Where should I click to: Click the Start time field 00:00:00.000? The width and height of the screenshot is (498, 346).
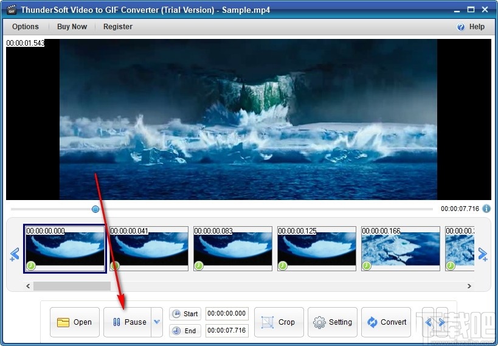click(x=227, y=314)
